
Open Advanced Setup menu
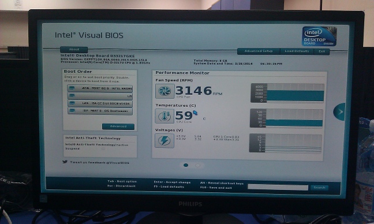point(259,51)
